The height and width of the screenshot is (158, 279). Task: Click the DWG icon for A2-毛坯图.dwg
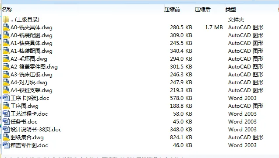6,58
